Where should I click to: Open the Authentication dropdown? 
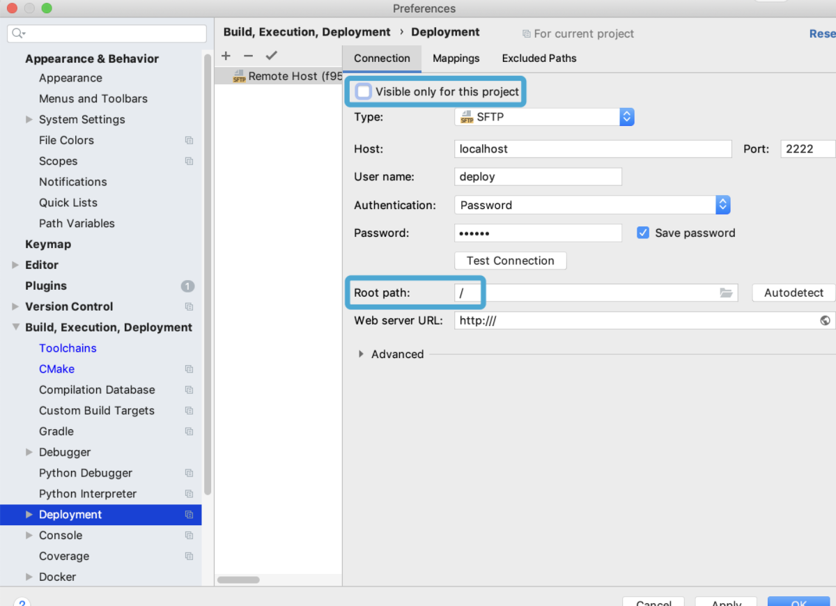pos(722,205)
